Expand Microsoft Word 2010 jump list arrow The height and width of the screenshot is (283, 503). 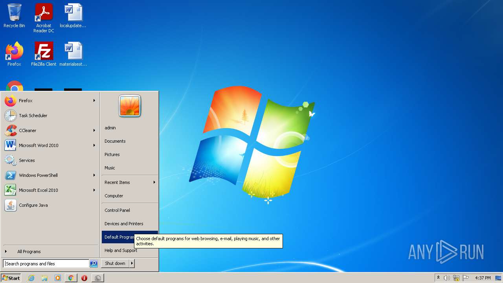(94, 145)
